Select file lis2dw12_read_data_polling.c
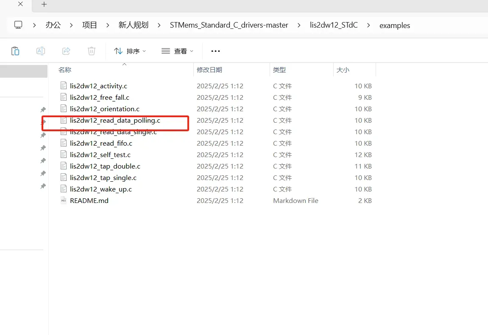Viewport: 488px width, 335px height. click(115, 120)
